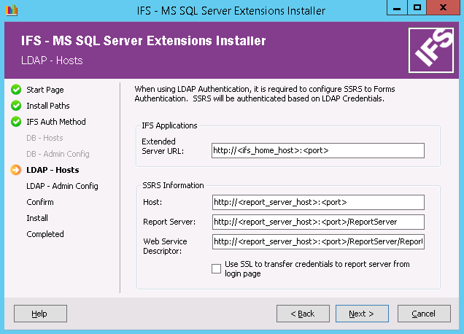
Task: Edit the Web Service Descriptor field
Action: (317, 241)
